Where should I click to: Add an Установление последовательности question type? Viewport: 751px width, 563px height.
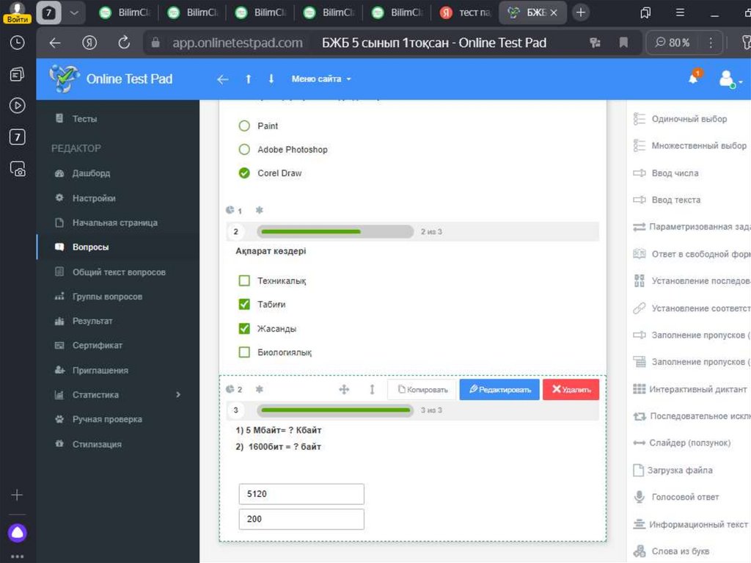tap(692, 280)
